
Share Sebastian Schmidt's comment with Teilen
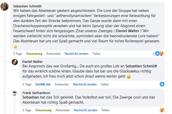[96, 54]
